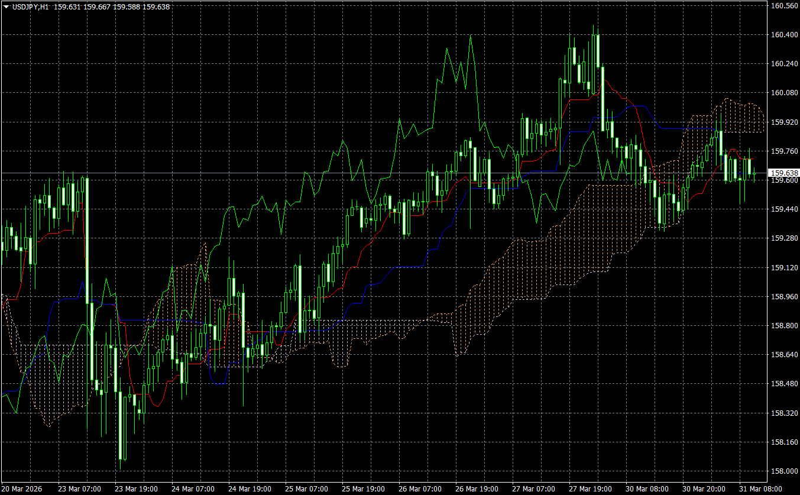Click the 160.560 top price label
Image resolution: width=800 pixels, height=495 pixels.
click(x=783, y=6)
